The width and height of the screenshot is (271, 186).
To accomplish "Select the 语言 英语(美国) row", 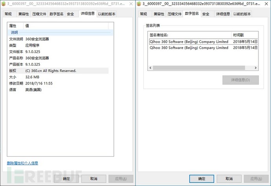I will click(x=58, y=90).
